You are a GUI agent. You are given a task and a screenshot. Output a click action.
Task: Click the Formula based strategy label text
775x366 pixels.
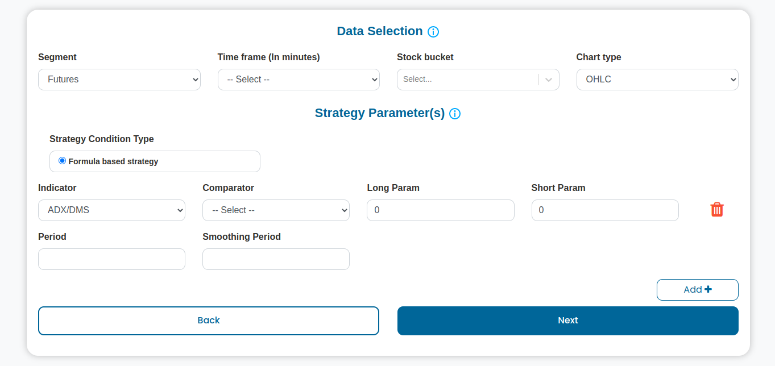coord(113,161)
